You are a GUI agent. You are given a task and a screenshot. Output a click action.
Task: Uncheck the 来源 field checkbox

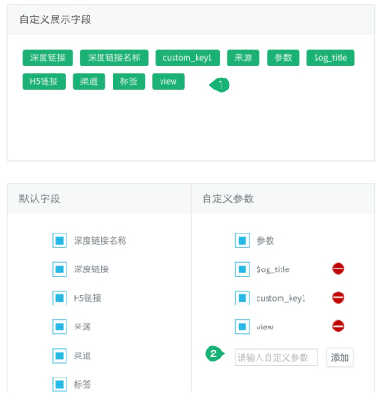point(59,327)
